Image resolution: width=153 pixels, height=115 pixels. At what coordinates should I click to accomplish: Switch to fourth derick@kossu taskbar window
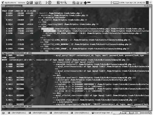tap(80, 113)
